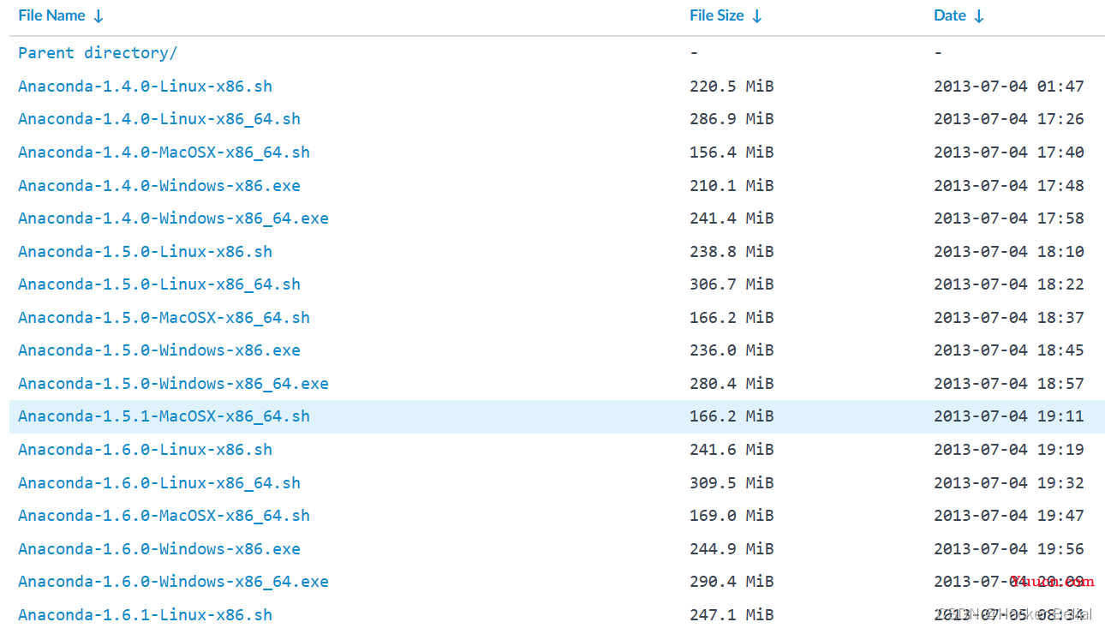
Task: Select the date 2013-07-04 18:22
Action: [1009, 284]
